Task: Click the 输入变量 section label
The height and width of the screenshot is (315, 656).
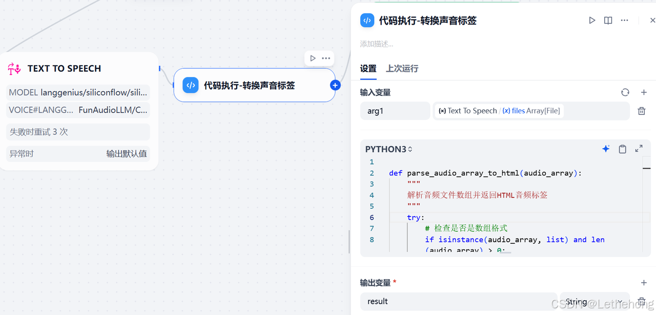Action: click(x=375, y=92)
